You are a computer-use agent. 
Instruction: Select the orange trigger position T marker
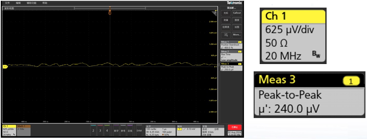pyautogui.click(x=110, y=13)
